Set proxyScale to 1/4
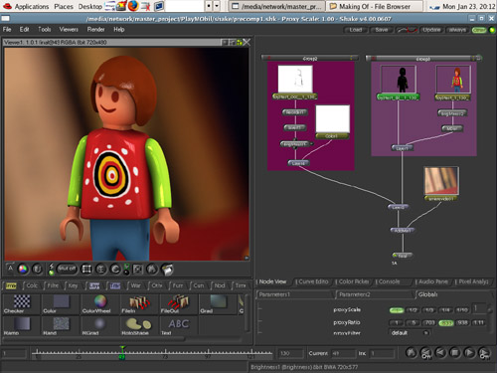Screen dimensions: 497x373 [445, 310]
